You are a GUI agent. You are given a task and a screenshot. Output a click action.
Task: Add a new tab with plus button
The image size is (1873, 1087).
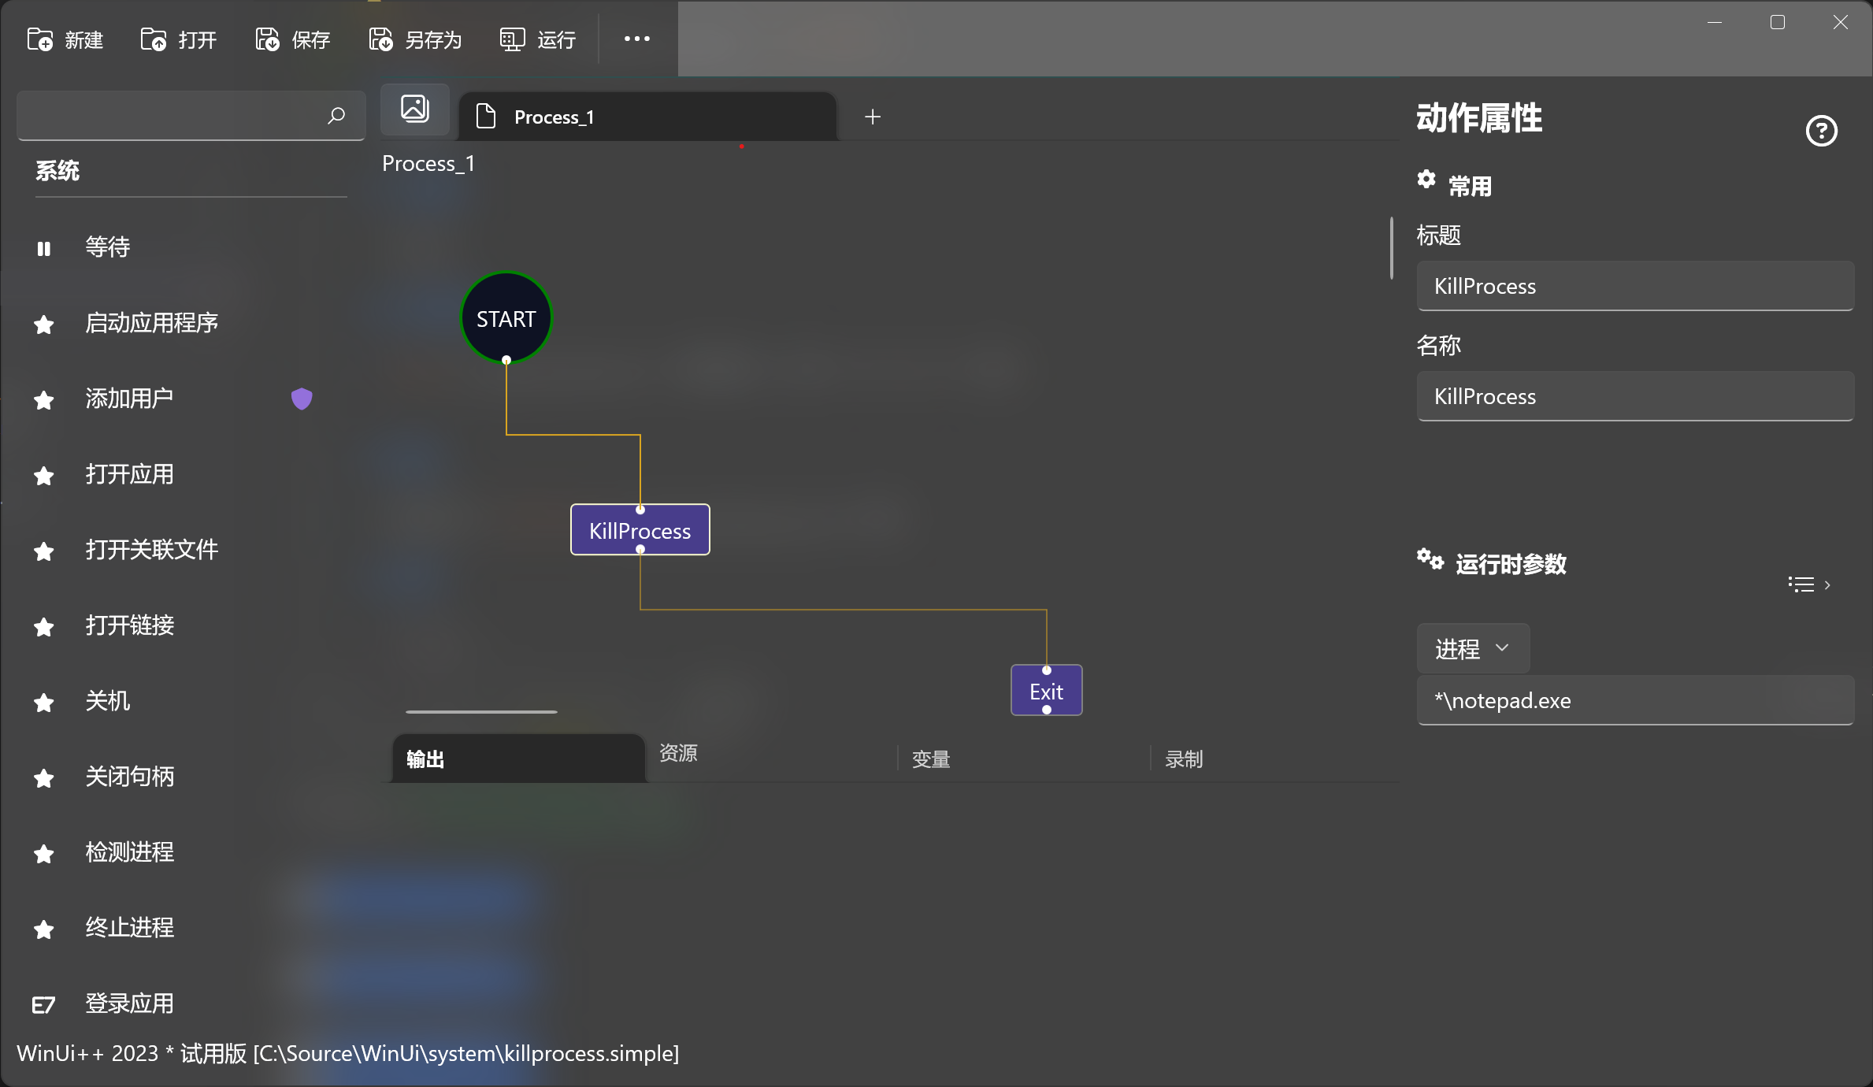click(x=873, y=117)
